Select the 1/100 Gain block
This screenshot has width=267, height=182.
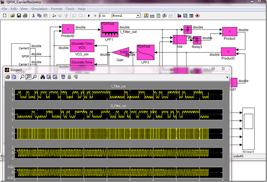(x=121, y=52)
